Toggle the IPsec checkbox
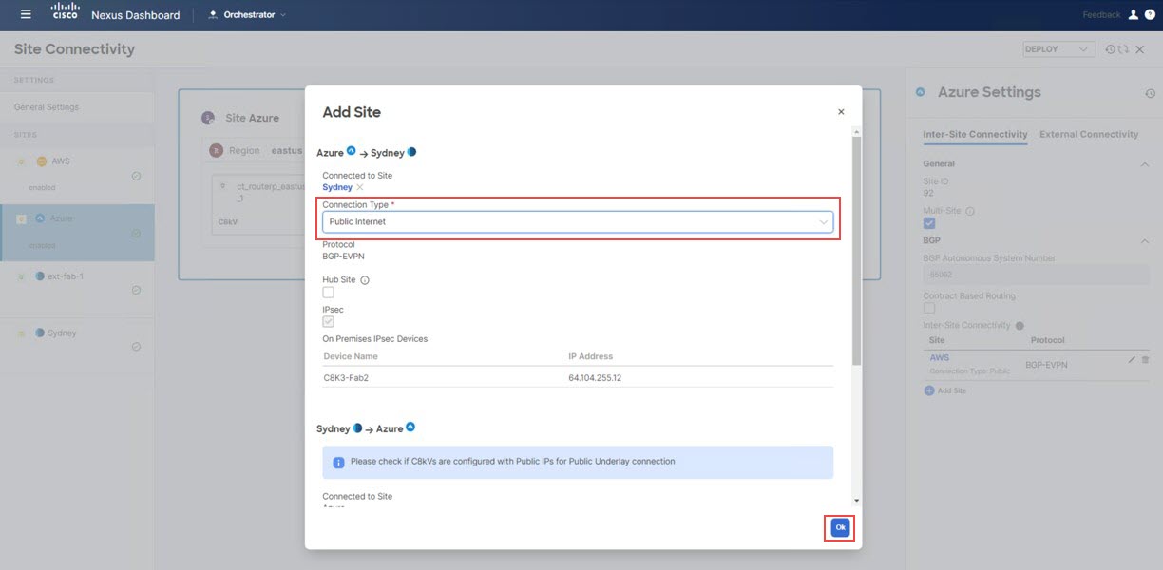1163x570 pixels. 329,322
